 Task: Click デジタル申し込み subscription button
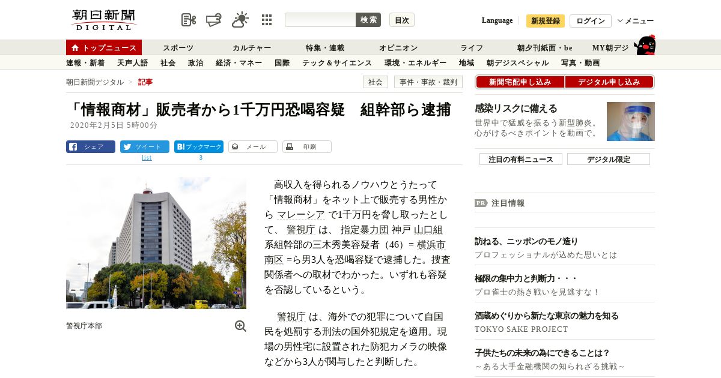point(609,82)
